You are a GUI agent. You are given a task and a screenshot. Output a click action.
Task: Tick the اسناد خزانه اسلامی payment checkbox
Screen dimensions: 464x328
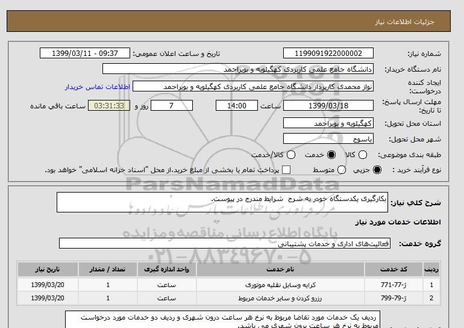pos(286,170)
